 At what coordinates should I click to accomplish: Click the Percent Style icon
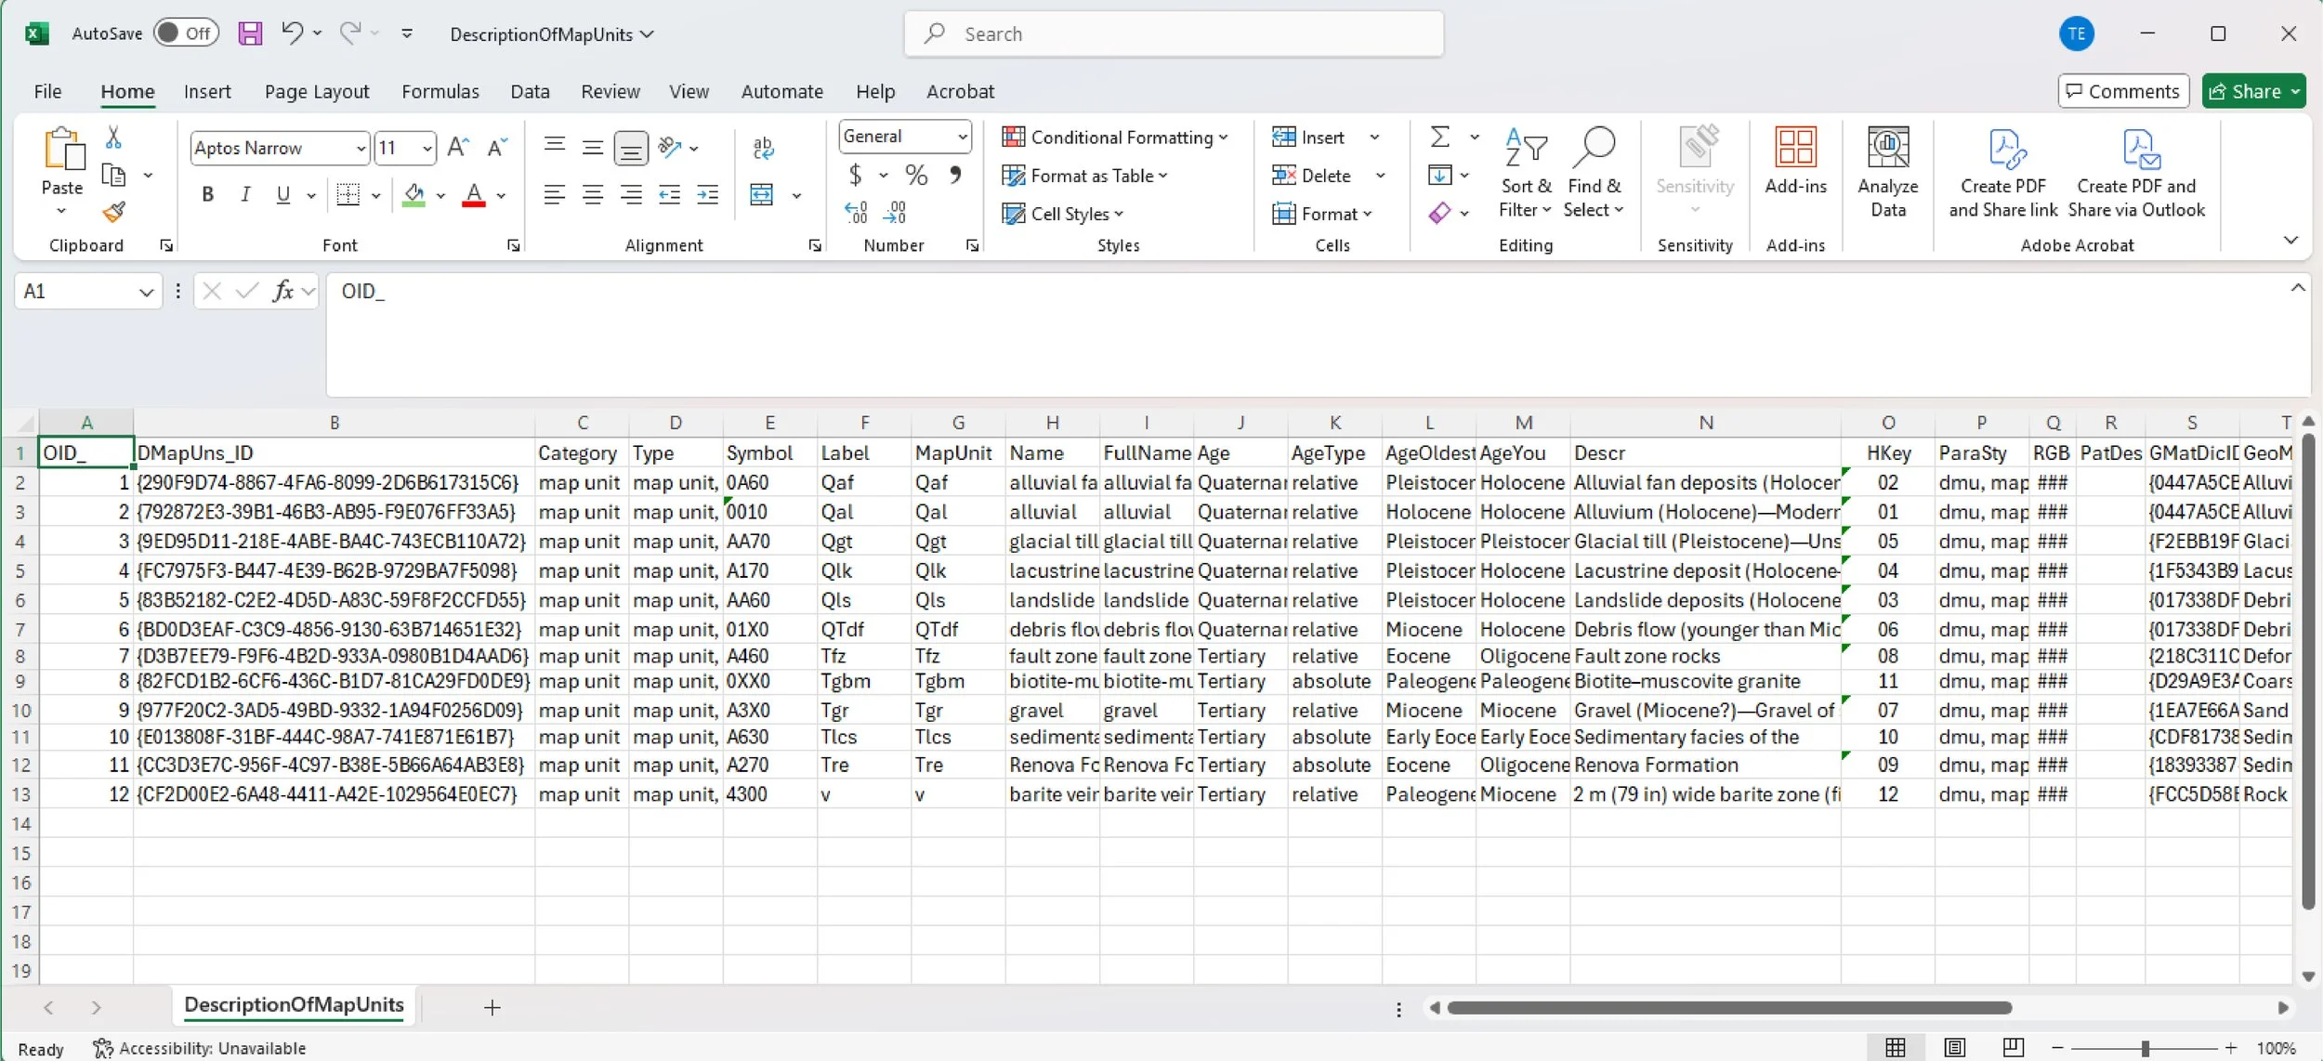(x=916, y=176)
